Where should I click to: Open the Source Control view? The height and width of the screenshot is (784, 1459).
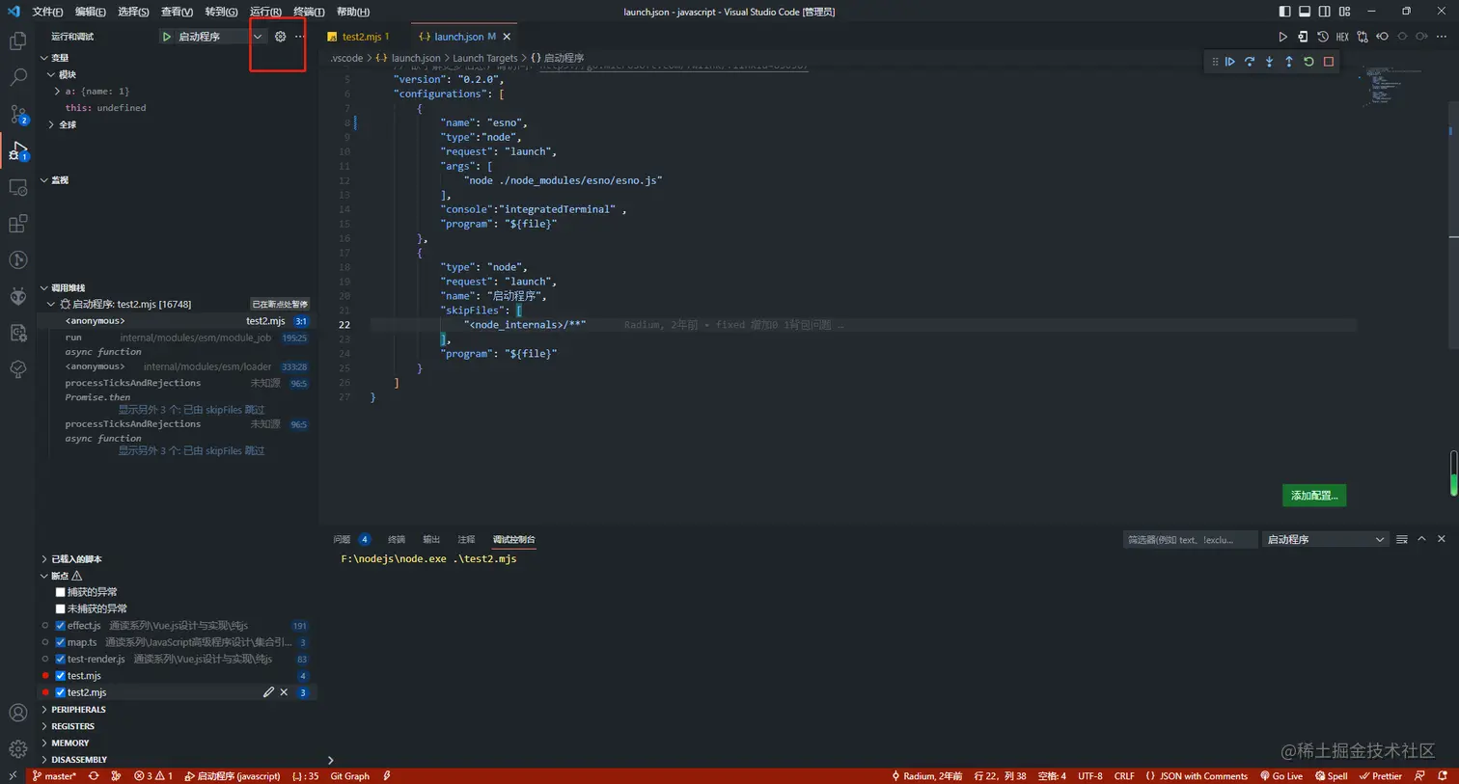pos(17,114)
